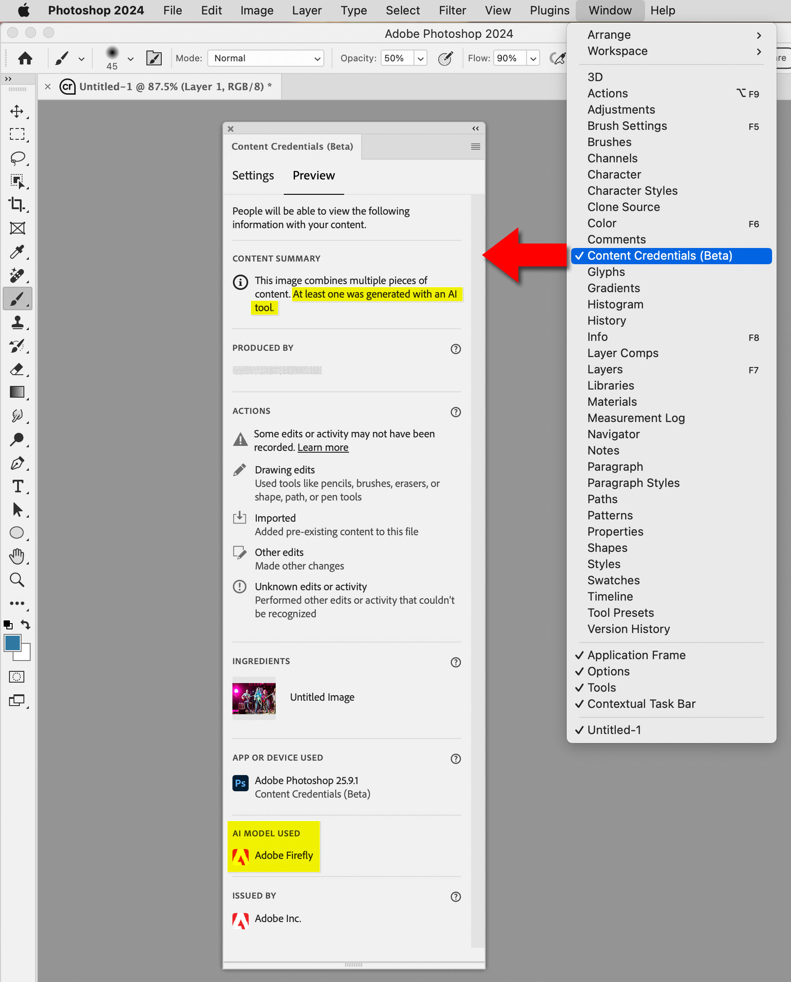The height and width of the screenshot is (982, 791).
Task: Toggle Application Frame in the Window menu
Action: (636, 655)
